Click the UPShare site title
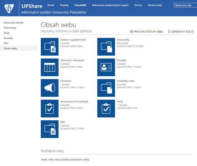 [x=32, y=6]
